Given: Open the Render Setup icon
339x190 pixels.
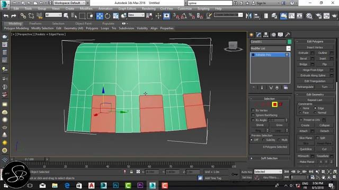Looking at the screenshot, I should pos(318,16).
